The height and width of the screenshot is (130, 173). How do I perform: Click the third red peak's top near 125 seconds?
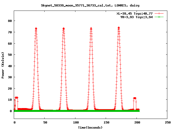tap(91, 28)
